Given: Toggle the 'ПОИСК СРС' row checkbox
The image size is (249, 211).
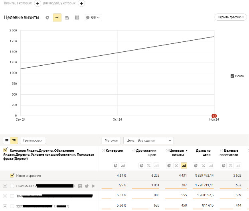Looking at the screenshot, I should pyautogui.click(x=12, y=186).
